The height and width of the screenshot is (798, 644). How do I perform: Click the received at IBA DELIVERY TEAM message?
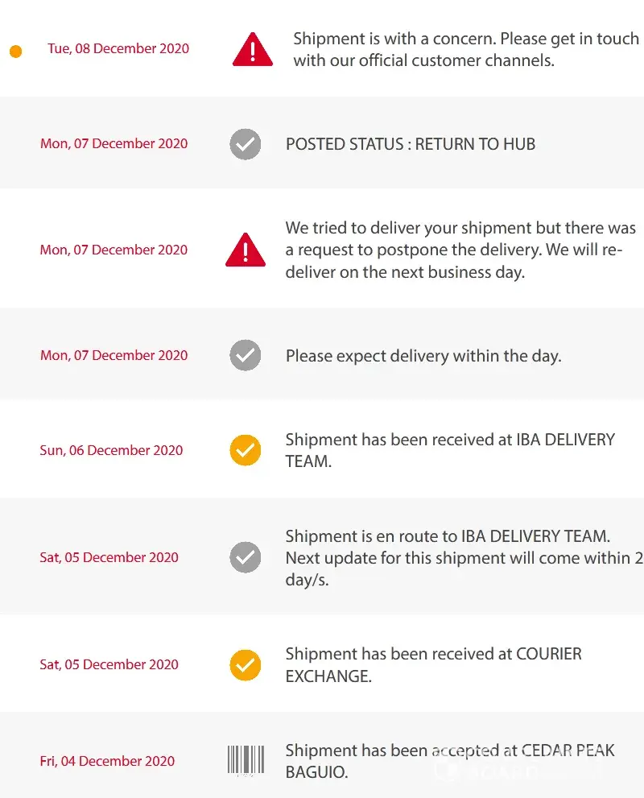click(450, 450)
